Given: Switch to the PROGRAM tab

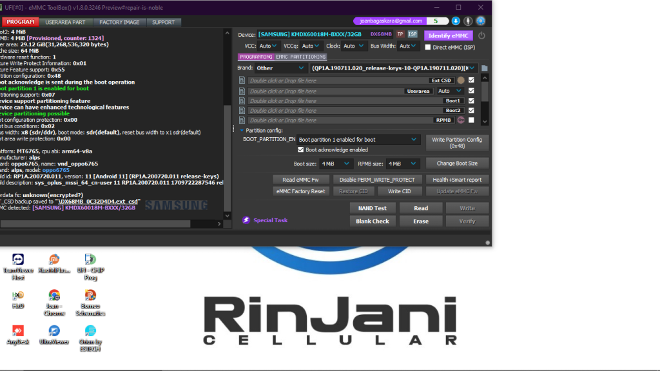Looking at the screenshot, I should [x=20, y=22].
